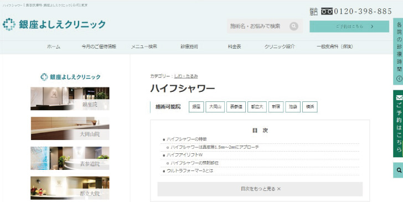Open ハイフシャワーの照射部位 contents link
Screen dimensions: 403x202
(x=194, y=163)
